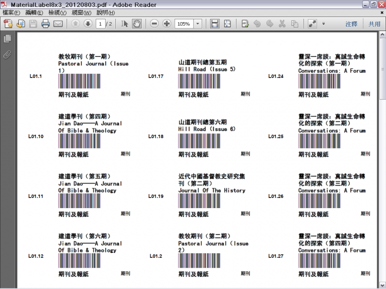Viewport: 386px width, 289px height.
Task: Click the text Hill Road (Issue 6)
Action: click(207, 129)
